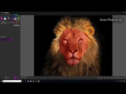Click the zoom slider handle
126x94 pixels.
click(x=118, y=78)
